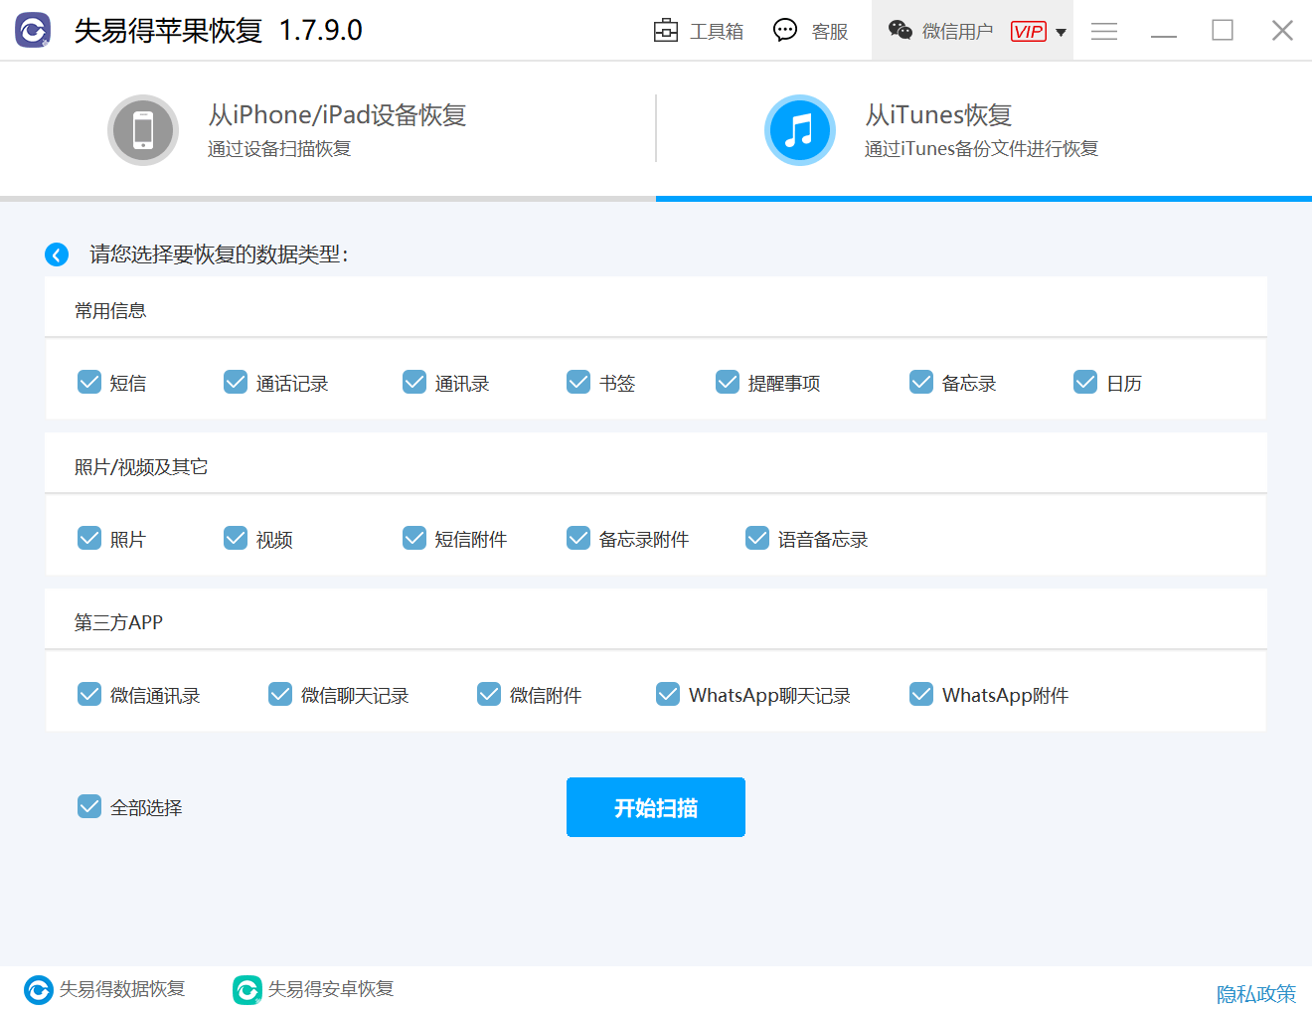This screenshot has height=1014, width=1312.
Task: Click the iPhone device recovery icon
Action: (143, 130)
